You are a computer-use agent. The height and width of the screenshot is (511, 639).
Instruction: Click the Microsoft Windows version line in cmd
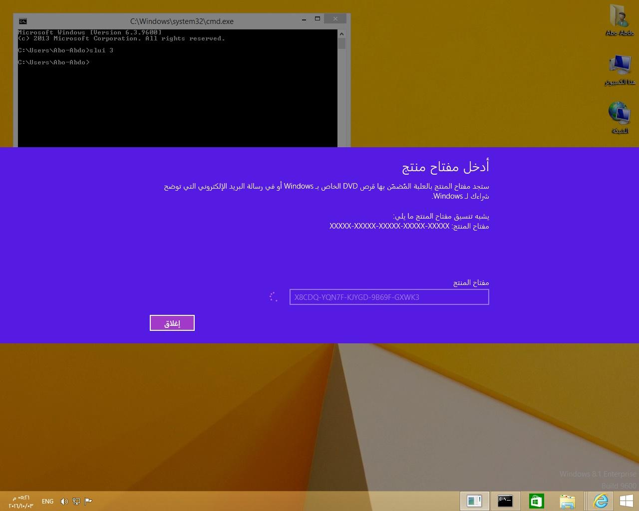pyautogui.click(x=90, y=32)
